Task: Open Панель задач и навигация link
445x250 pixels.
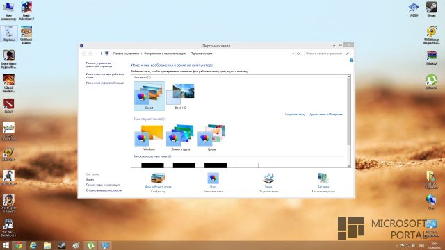Action: (103, 185)
